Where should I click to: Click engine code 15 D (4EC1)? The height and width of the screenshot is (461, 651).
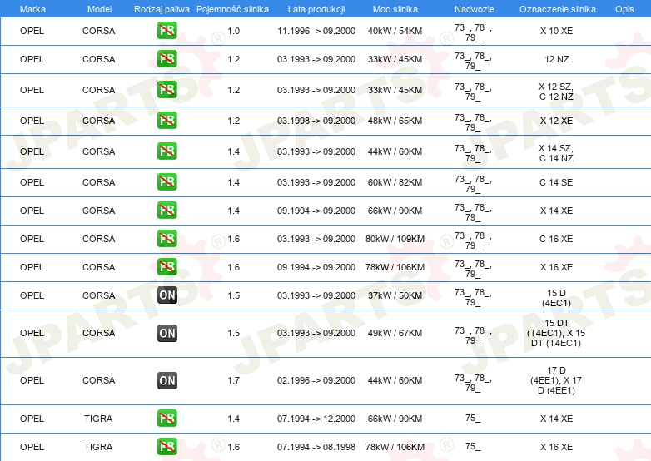coord(556,298)
